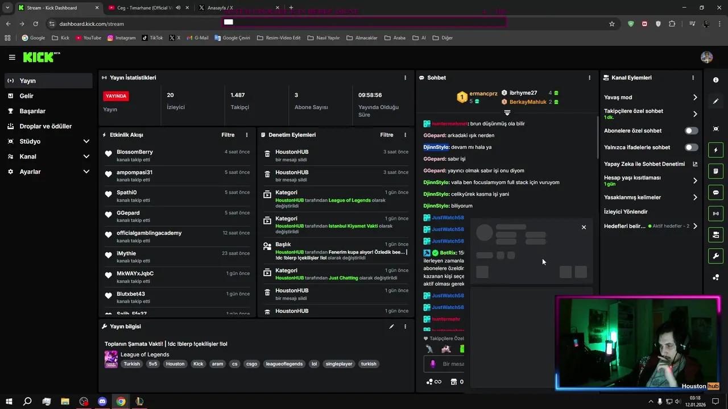Open the Sohbet panel three-dot menu
728x409 pixels.
(589, 78)
